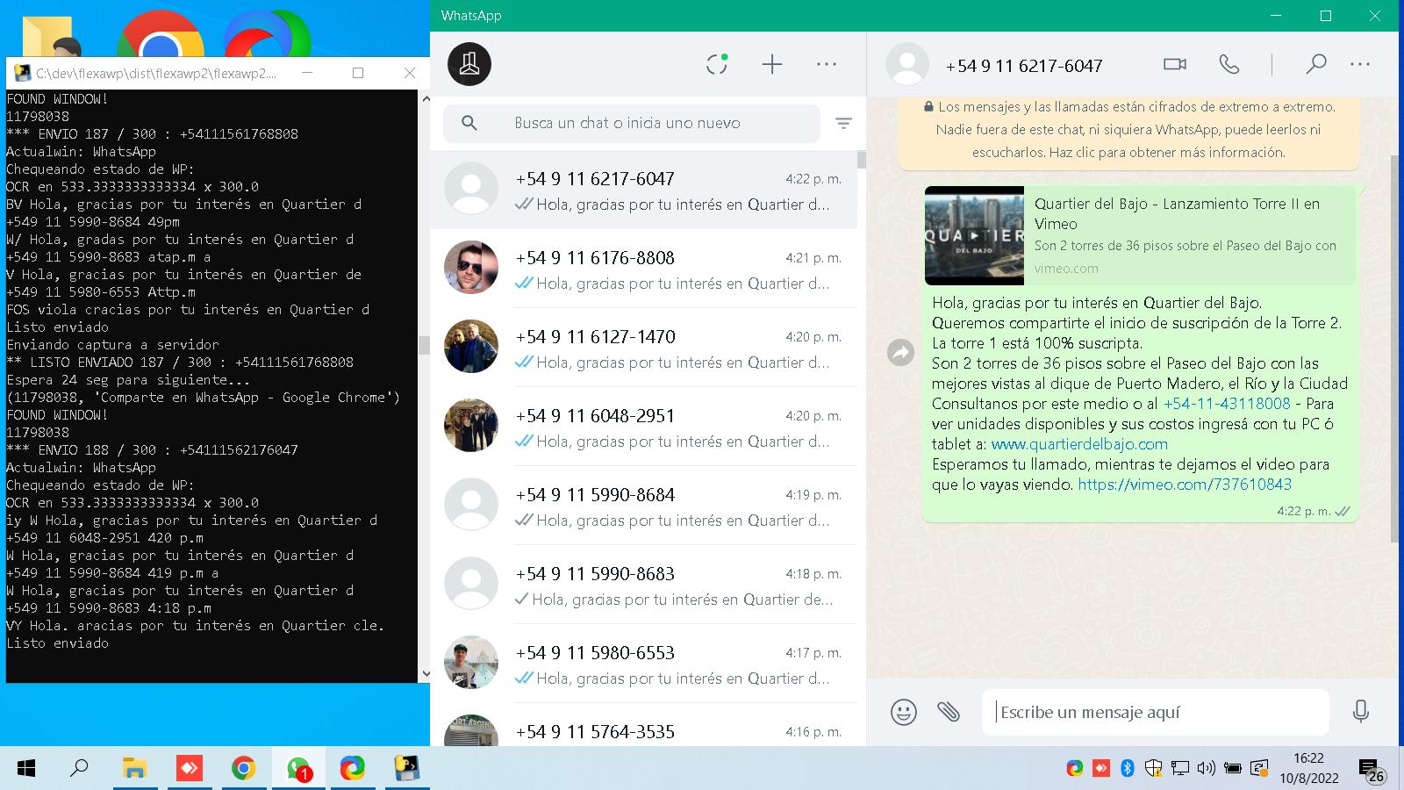The height and width of the screenshot is (790, 1404).
Task: Click avatar of 5980-6553 contact
Action: pos(471,663)
